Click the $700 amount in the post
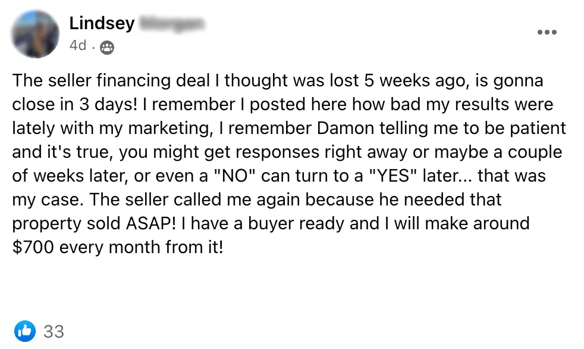Screen dimensions: 584x349 35,247
